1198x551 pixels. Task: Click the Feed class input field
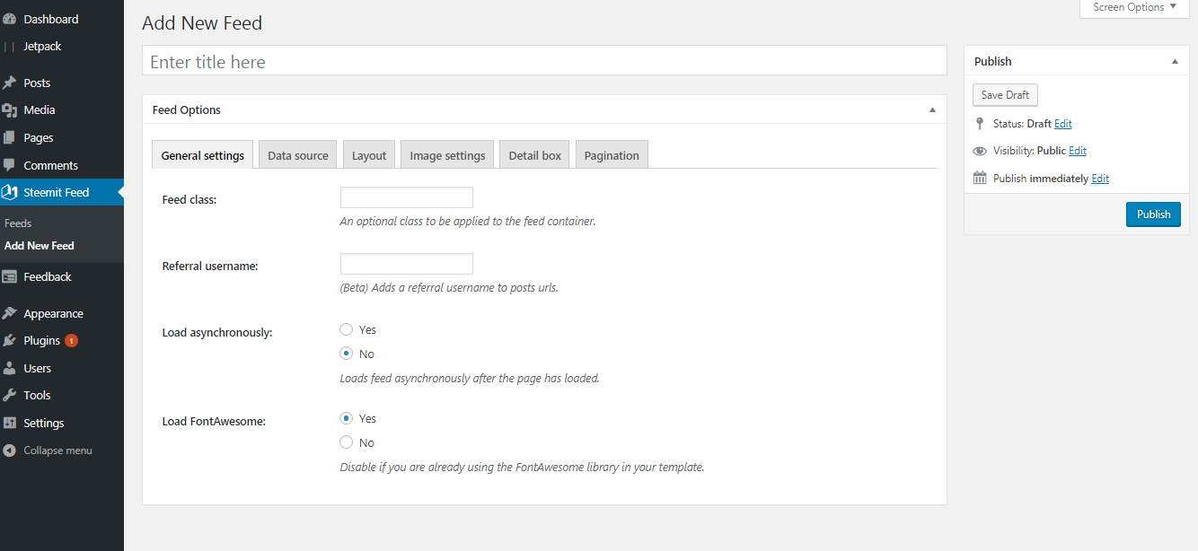pyautogui.click(x=407, y=197)
